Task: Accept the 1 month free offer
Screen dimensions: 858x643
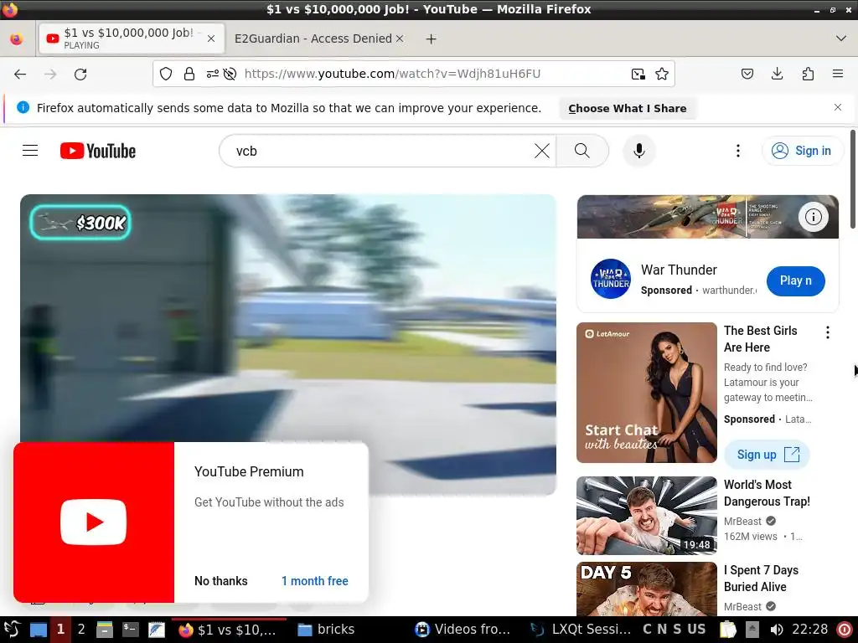Action: coord(315,581)
